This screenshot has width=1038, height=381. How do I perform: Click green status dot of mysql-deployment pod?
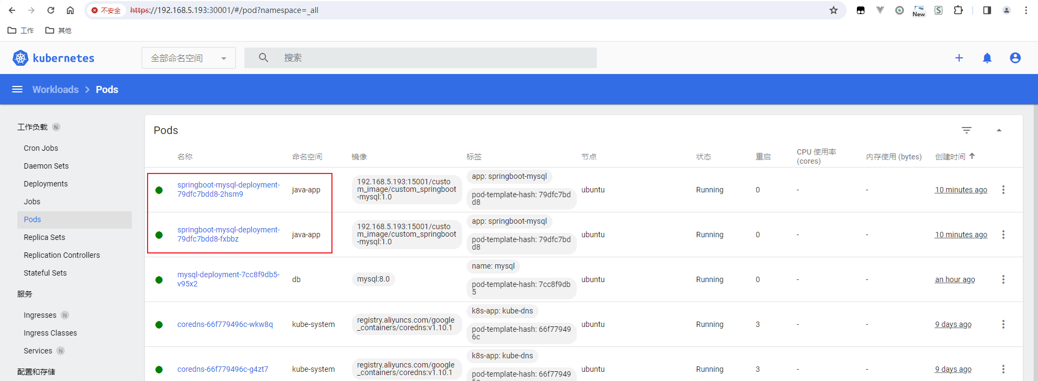(x=159, y=279)
